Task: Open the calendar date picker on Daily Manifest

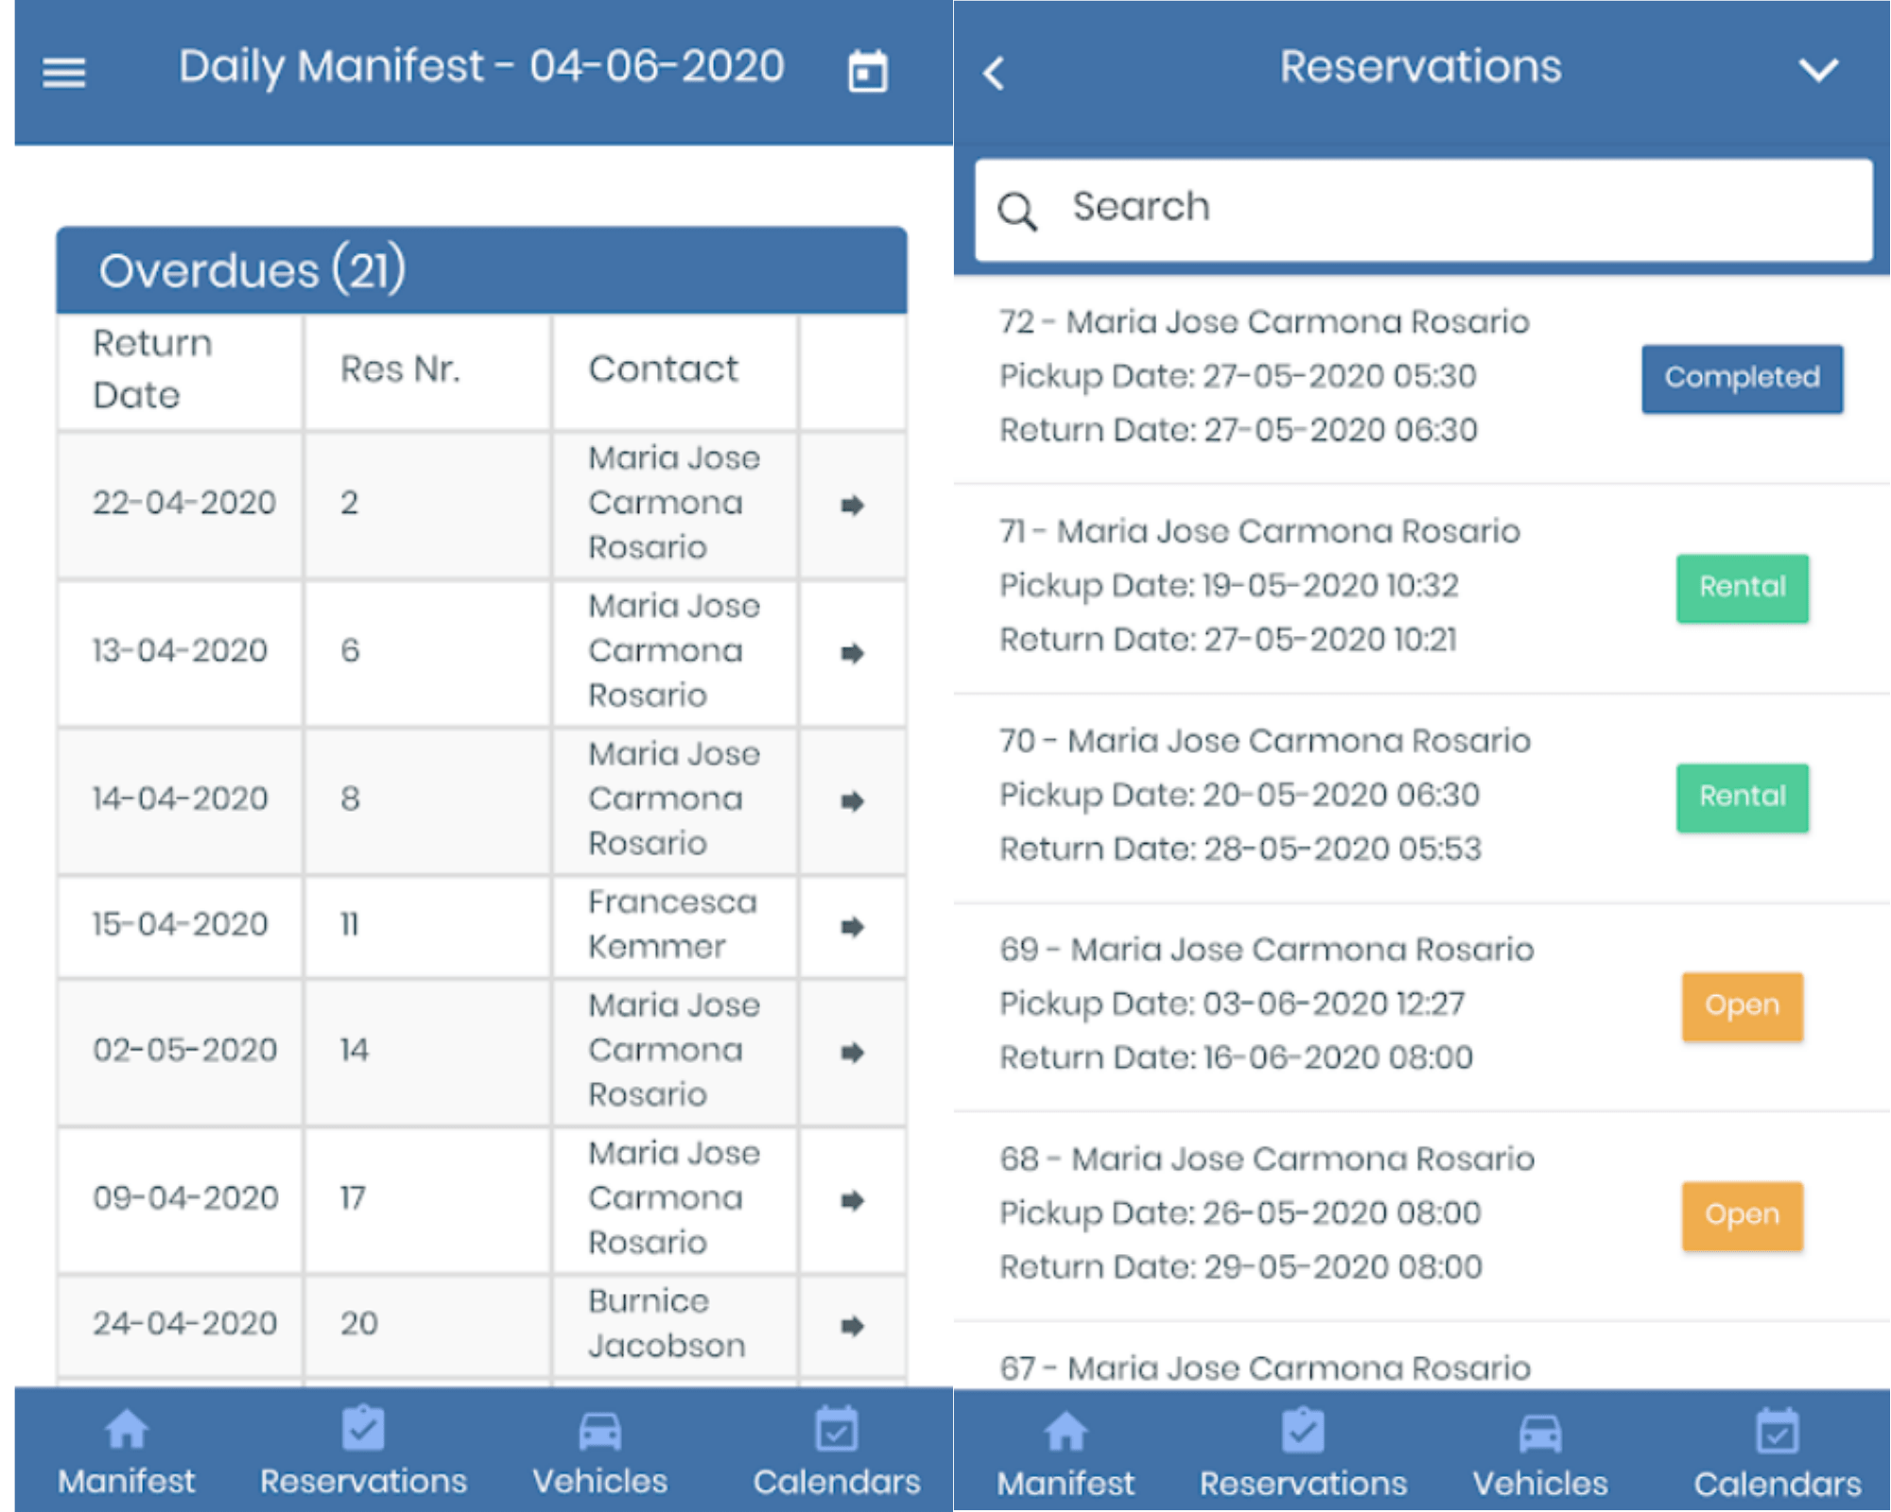Action: (x=866, y=69)
